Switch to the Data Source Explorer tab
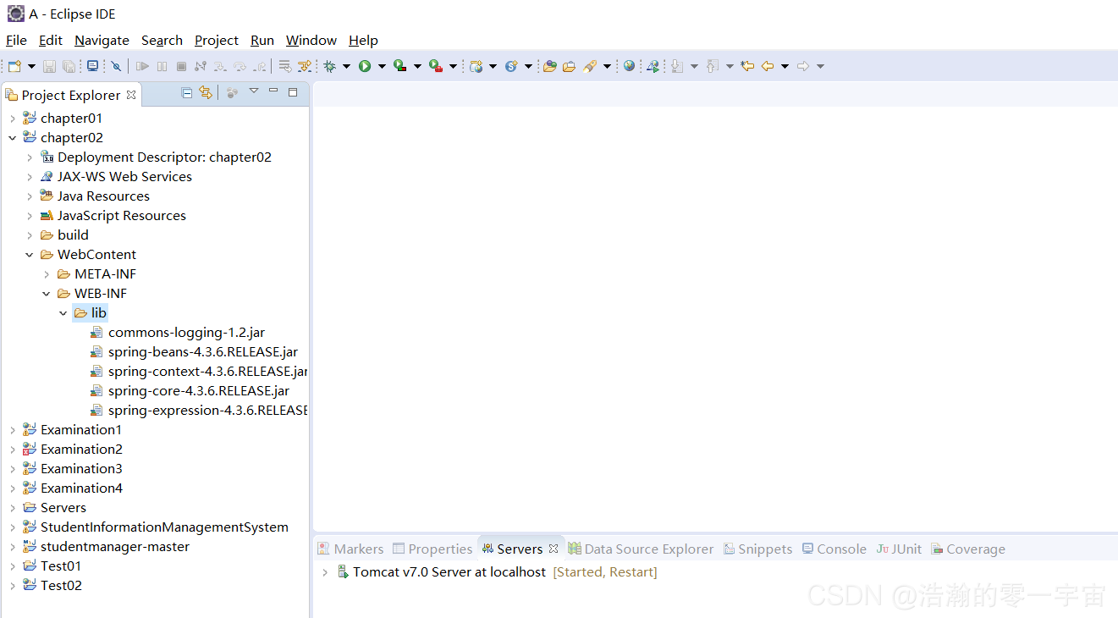 641,549
